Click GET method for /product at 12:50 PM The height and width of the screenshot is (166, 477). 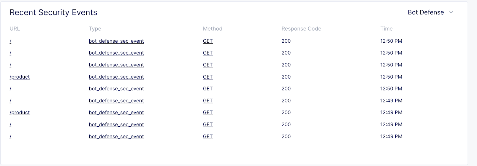208,77
